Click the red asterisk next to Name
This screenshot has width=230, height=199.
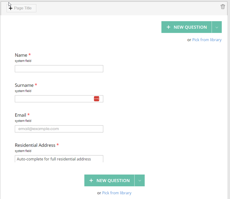(x=30, y=54)
